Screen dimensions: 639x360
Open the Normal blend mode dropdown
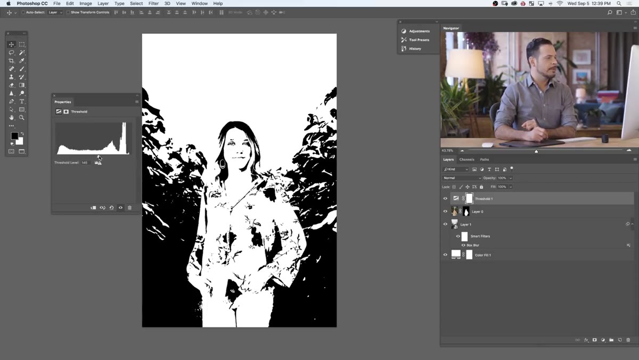tap(462, 178)
